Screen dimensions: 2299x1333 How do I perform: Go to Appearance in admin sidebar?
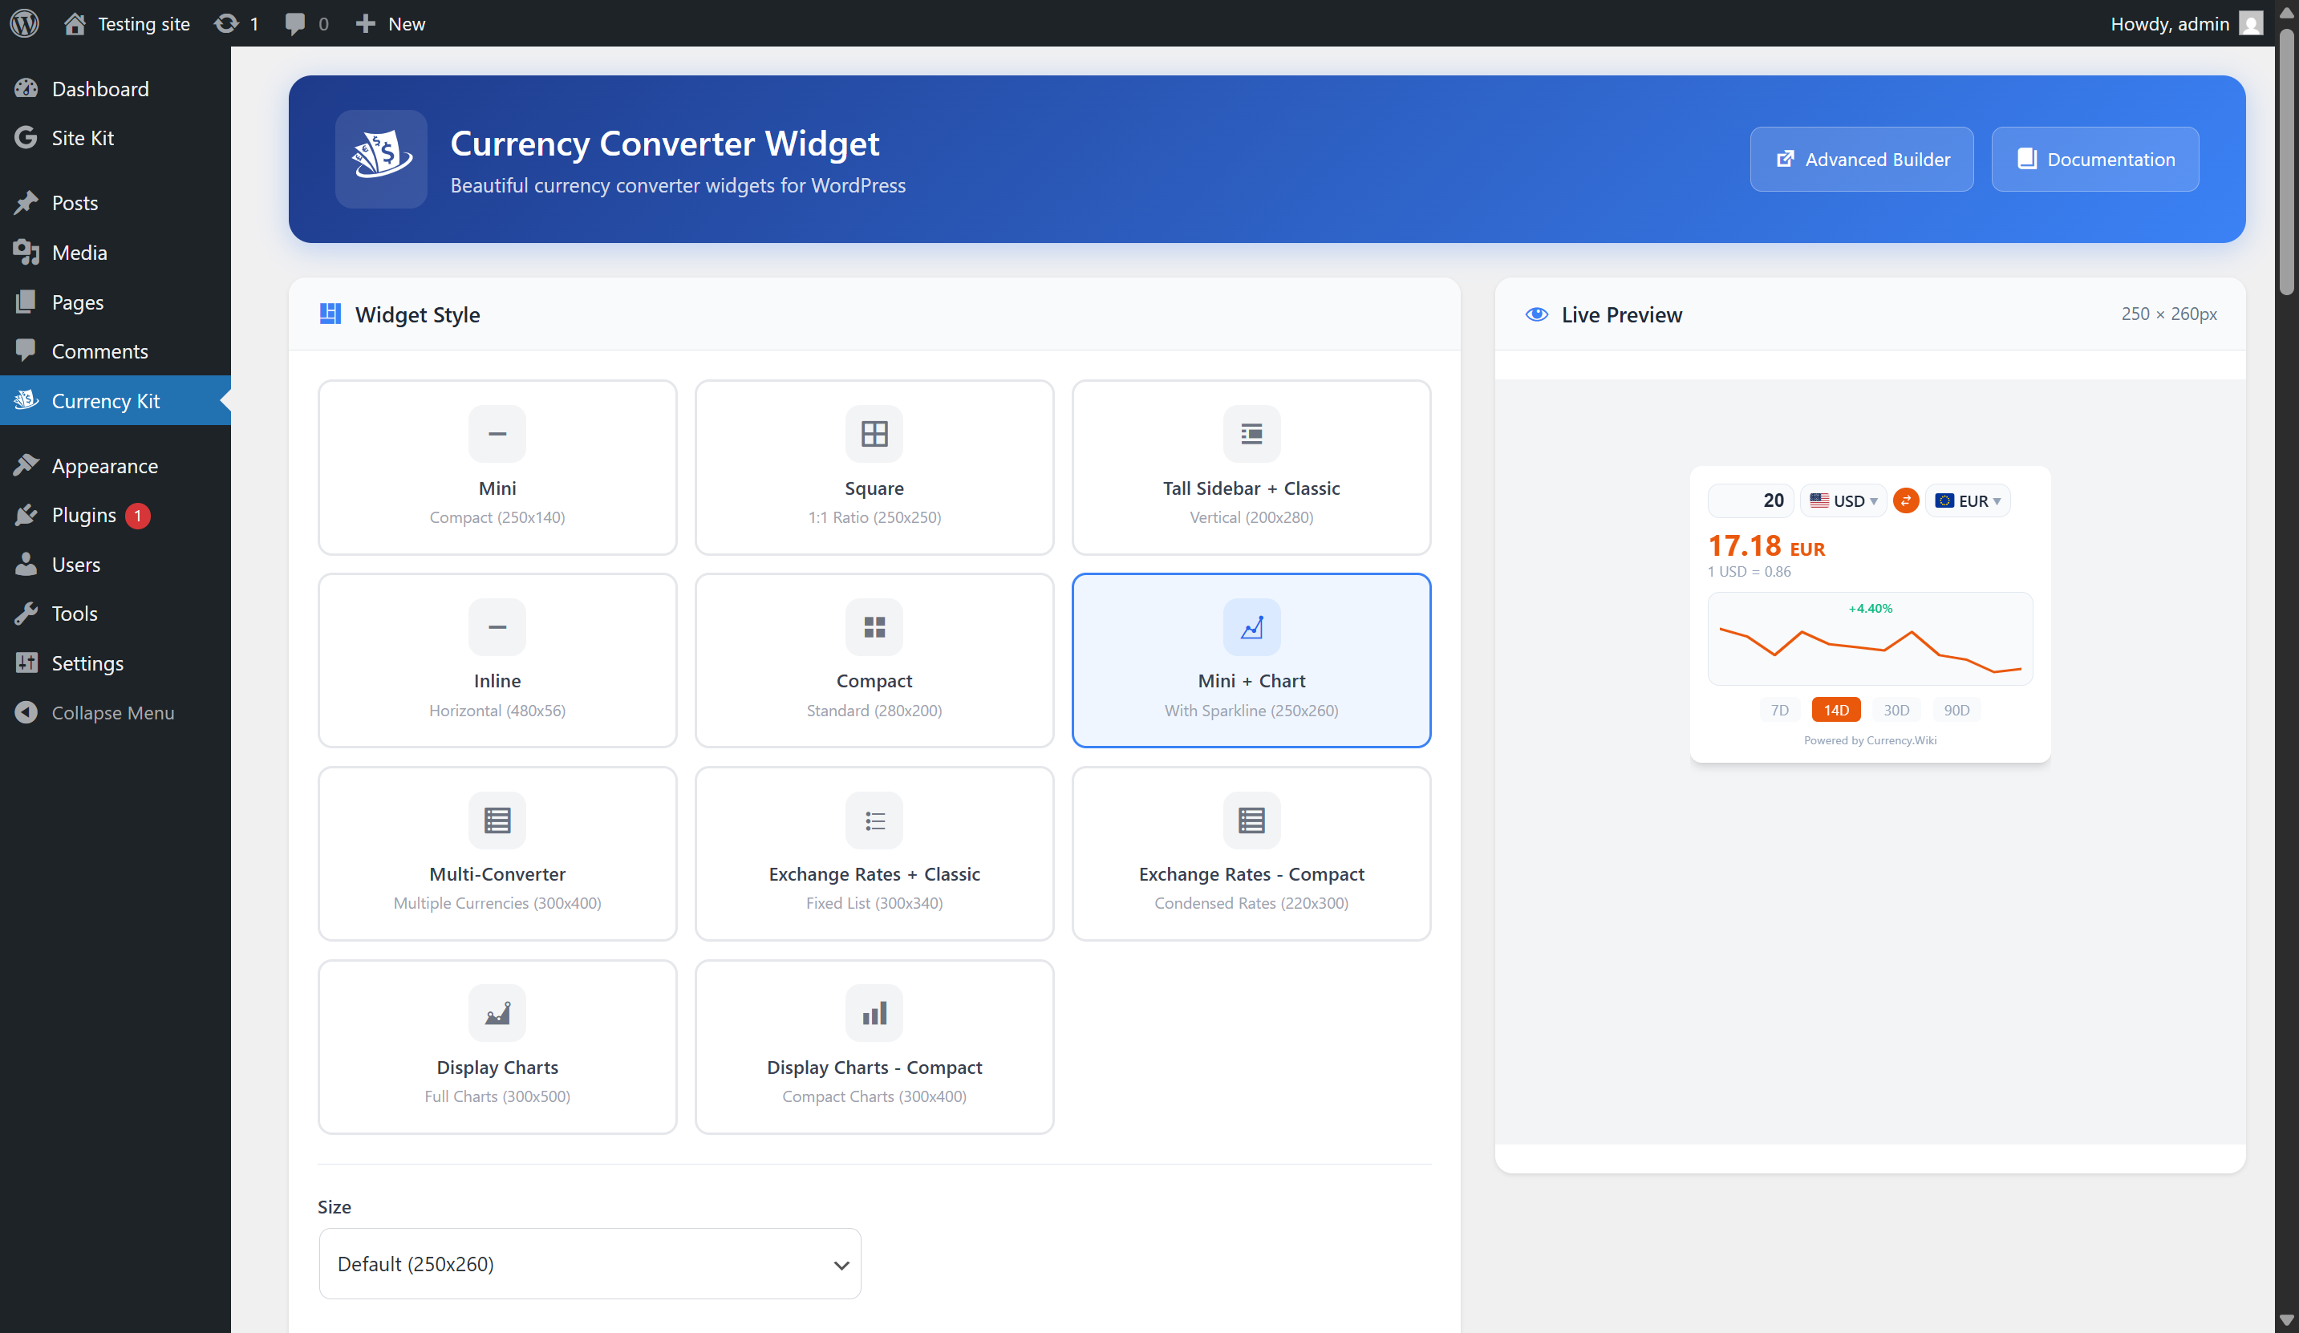[x=103, y=465]
